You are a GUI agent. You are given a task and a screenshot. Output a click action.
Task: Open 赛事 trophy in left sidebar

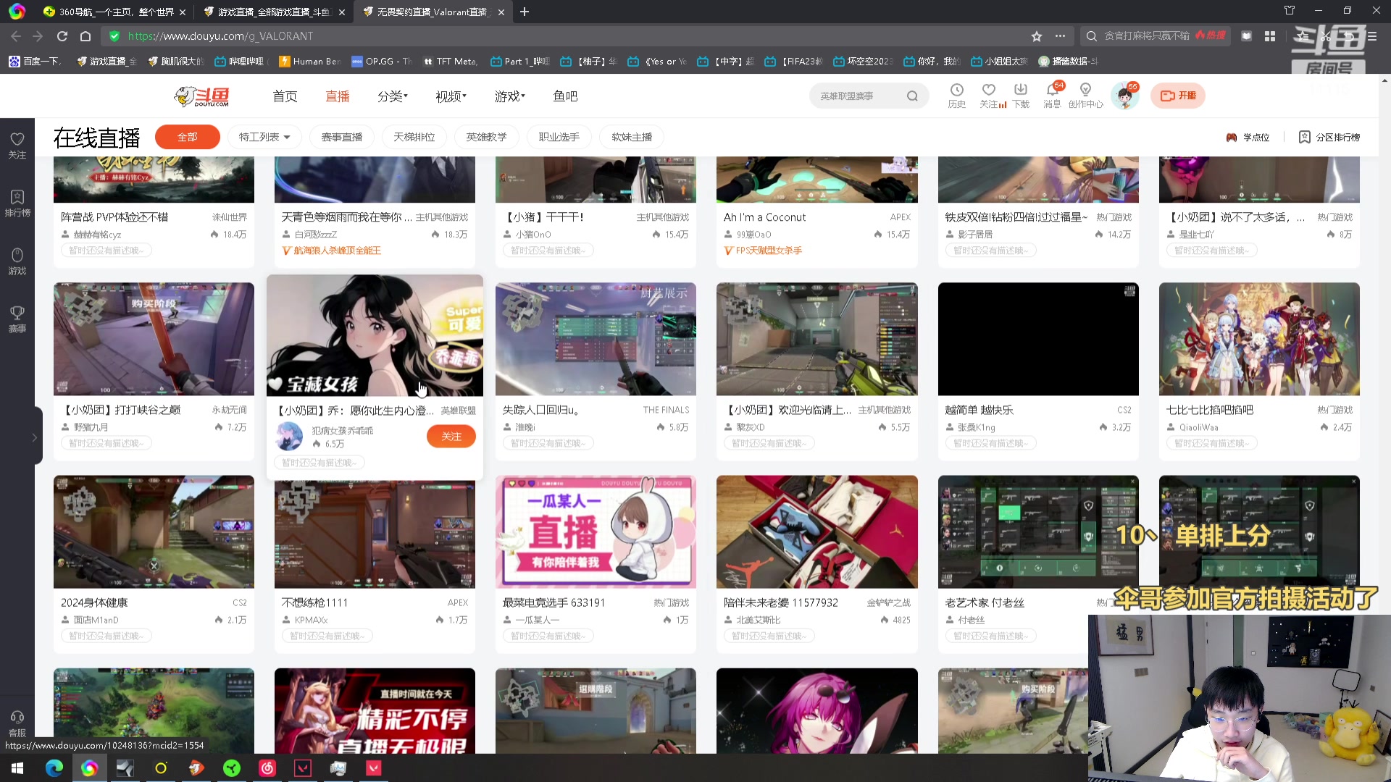17,319
